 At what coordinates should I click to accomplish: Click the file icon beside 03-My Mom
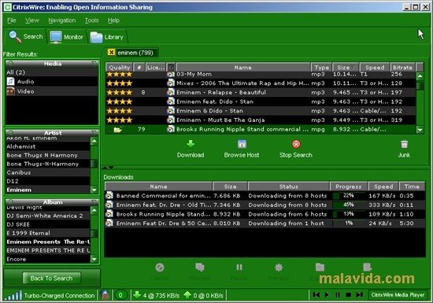[x=171, y=74]
